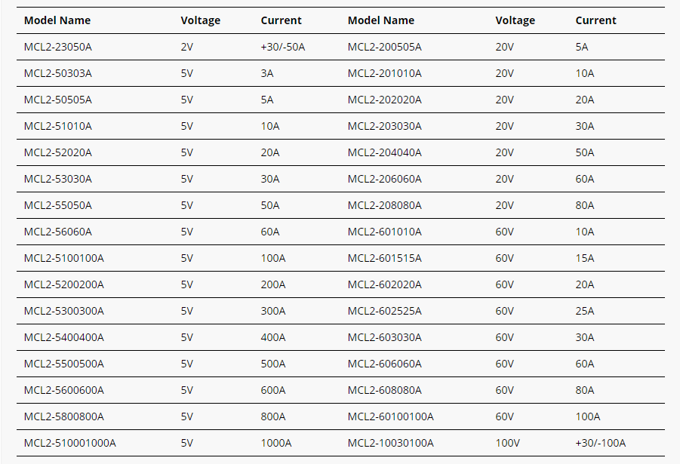
Task: Select the MCL2-208080A table cell
Action: (385, 205)
